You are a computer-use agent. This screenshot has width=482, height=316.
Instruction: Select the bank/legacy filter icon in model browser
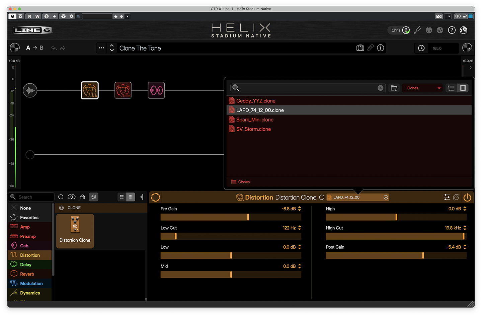(83, 197)
